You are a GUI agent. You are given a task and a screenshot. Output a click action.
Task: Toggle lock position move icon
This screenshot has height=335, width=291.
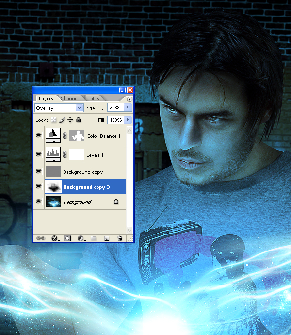[70, 120]
